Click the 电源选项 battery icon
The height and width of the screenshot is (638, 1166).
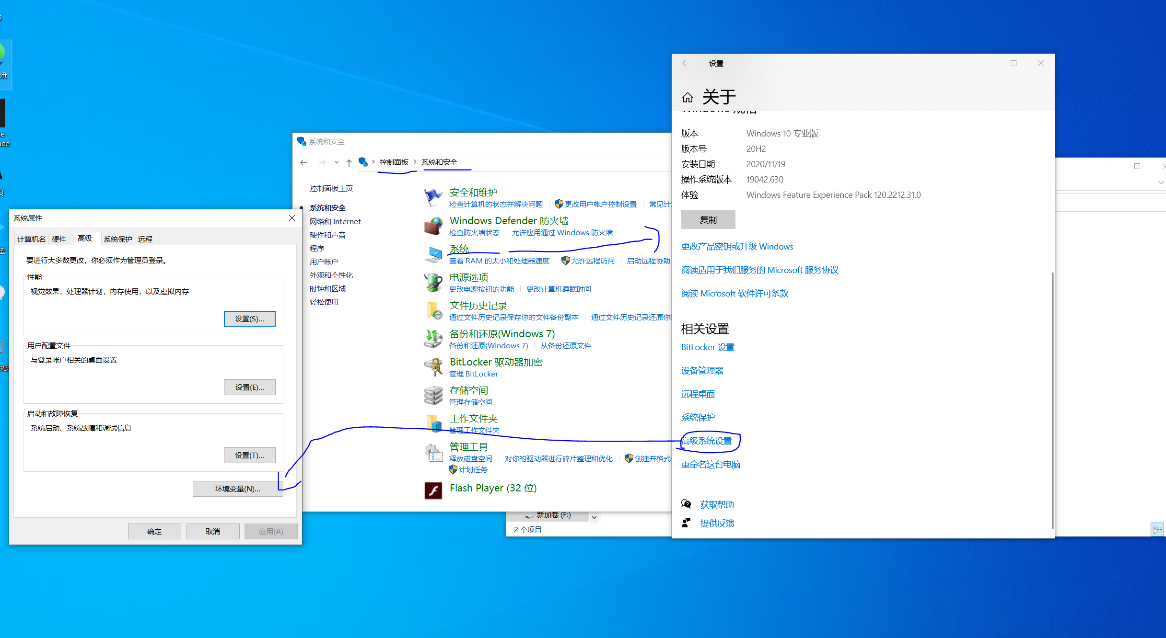pyautogui.click(x=433, y=282)
